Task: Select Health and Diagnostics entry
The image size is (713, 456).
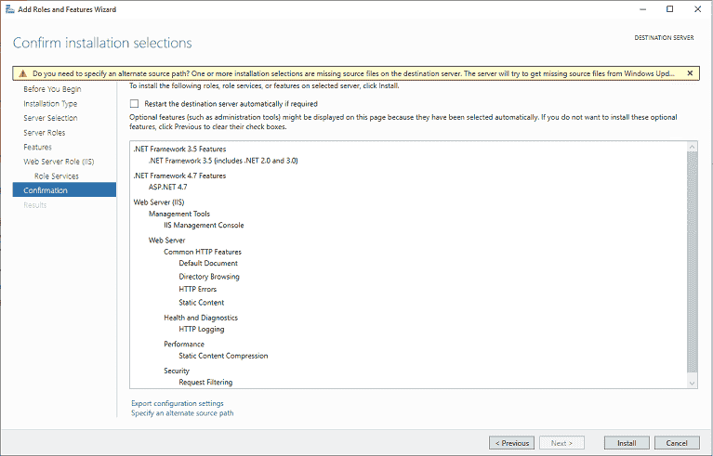Action: click(x=201, y=318)
